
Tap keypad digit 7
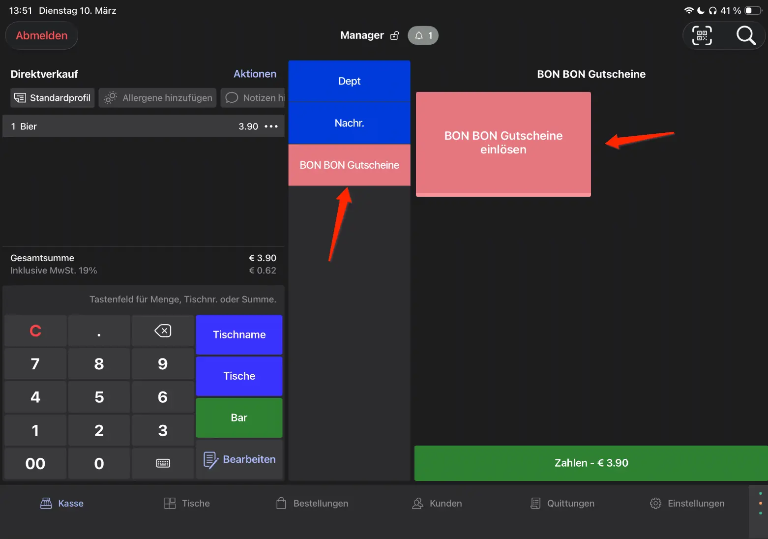coord(35,364)
